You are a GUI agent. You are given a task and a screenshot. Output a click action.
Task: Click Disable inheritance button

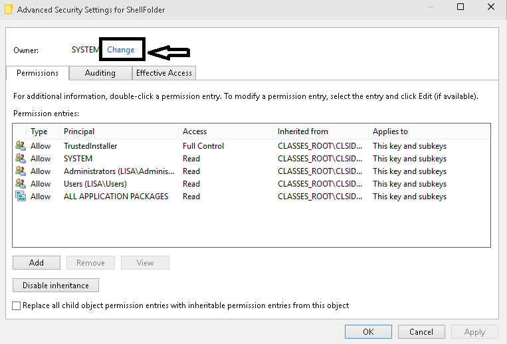coord(56,286)
